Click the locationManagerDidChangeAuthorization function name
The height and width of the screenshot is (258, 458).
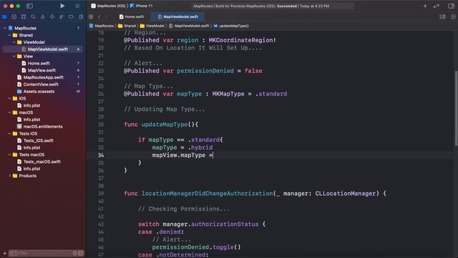click(207, 193)
